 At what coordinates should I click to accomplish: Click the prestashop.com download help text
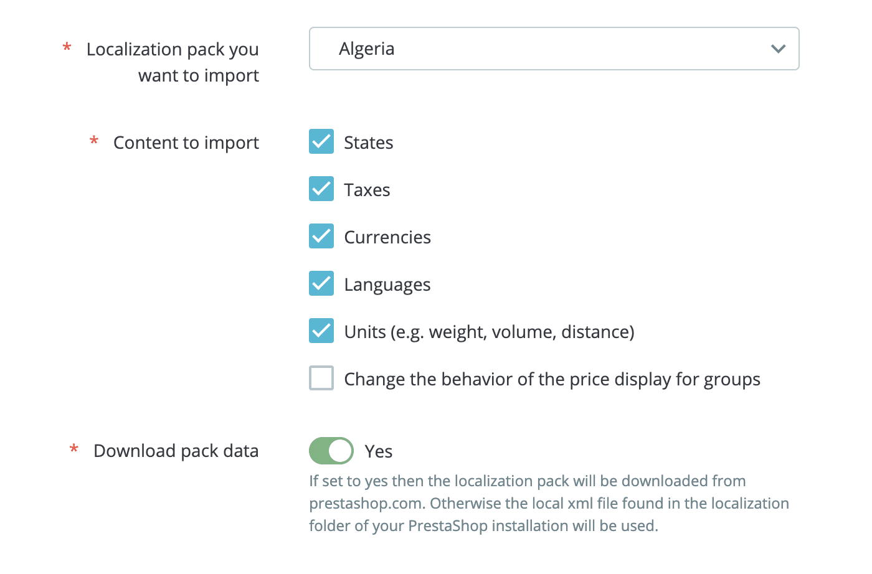(548, 503)
